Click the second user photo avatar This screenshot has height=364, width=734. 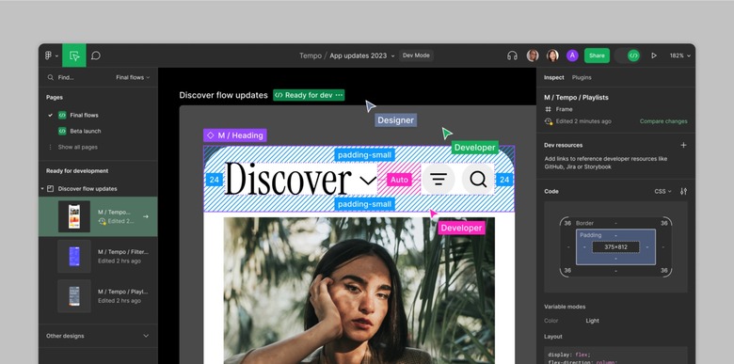[x=552, y=55]
